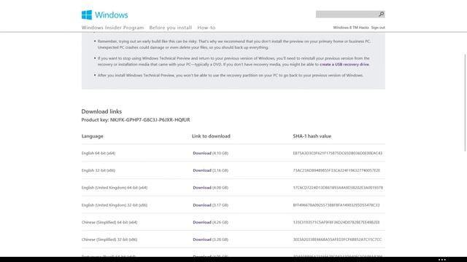
Task: Download Chinese (Simplified) 64-bit build
Action: (202, 223)
